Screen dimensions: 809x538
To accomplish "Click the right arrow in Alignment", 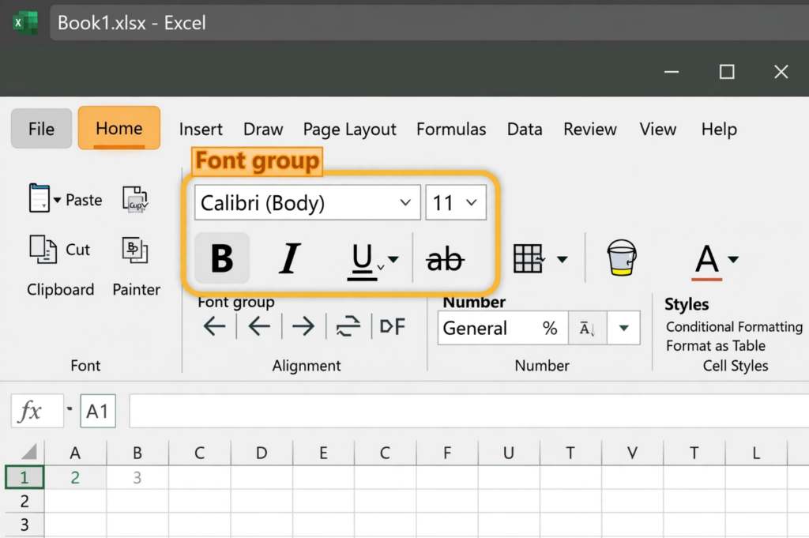I will 303,326.
